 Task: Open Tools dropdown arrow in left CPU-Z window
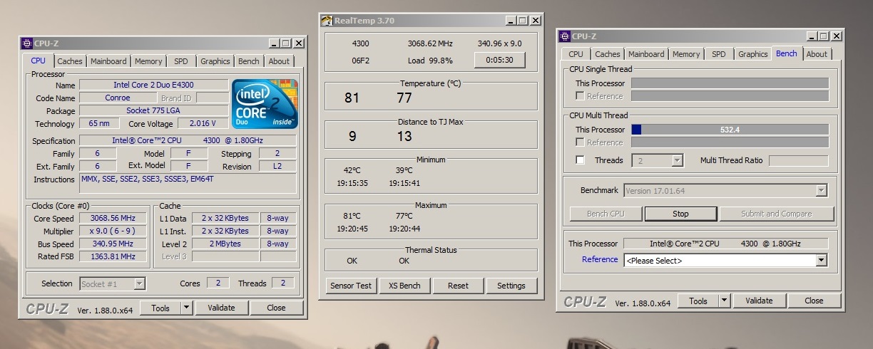(186, 308)
